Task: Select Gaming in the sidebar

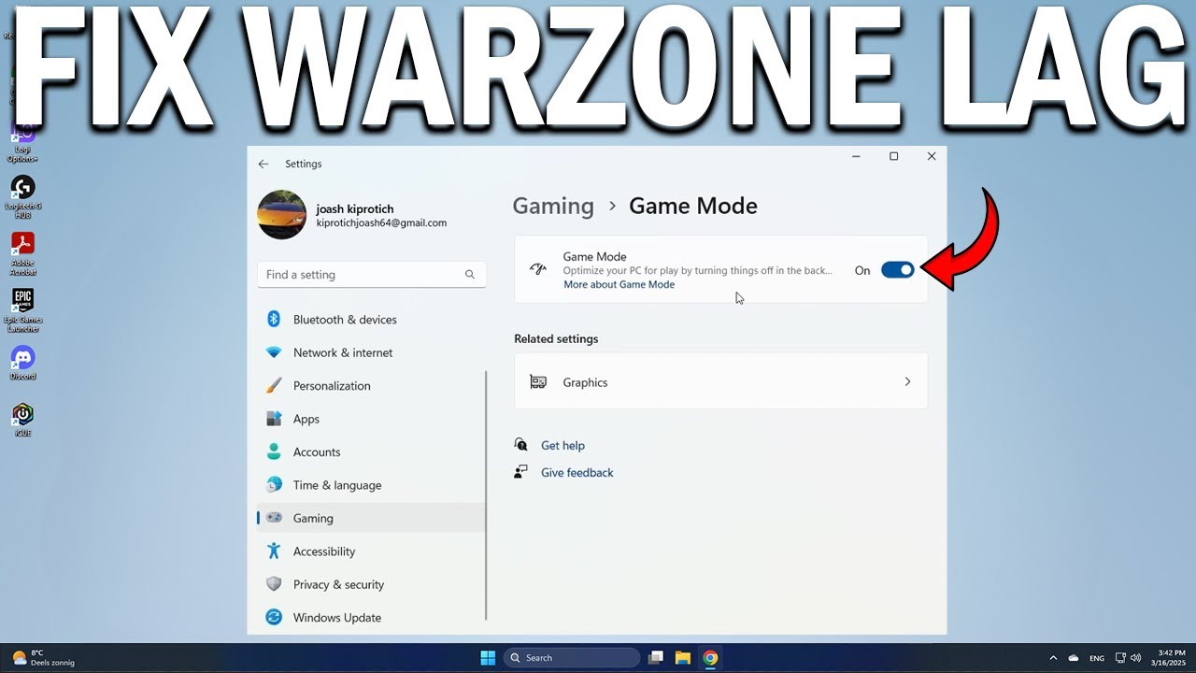Action: tap(371, 518)
